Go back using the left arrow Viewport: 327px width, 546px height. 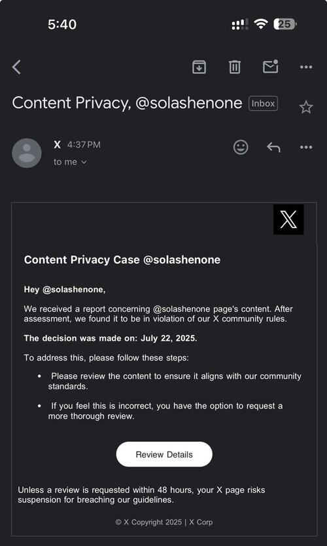[x=16, y=67]
